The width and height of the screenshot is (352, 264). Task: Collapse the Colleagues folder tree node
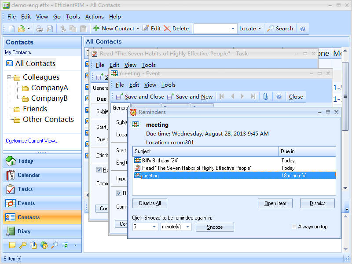pyautogui.click(x=9, y=77)
